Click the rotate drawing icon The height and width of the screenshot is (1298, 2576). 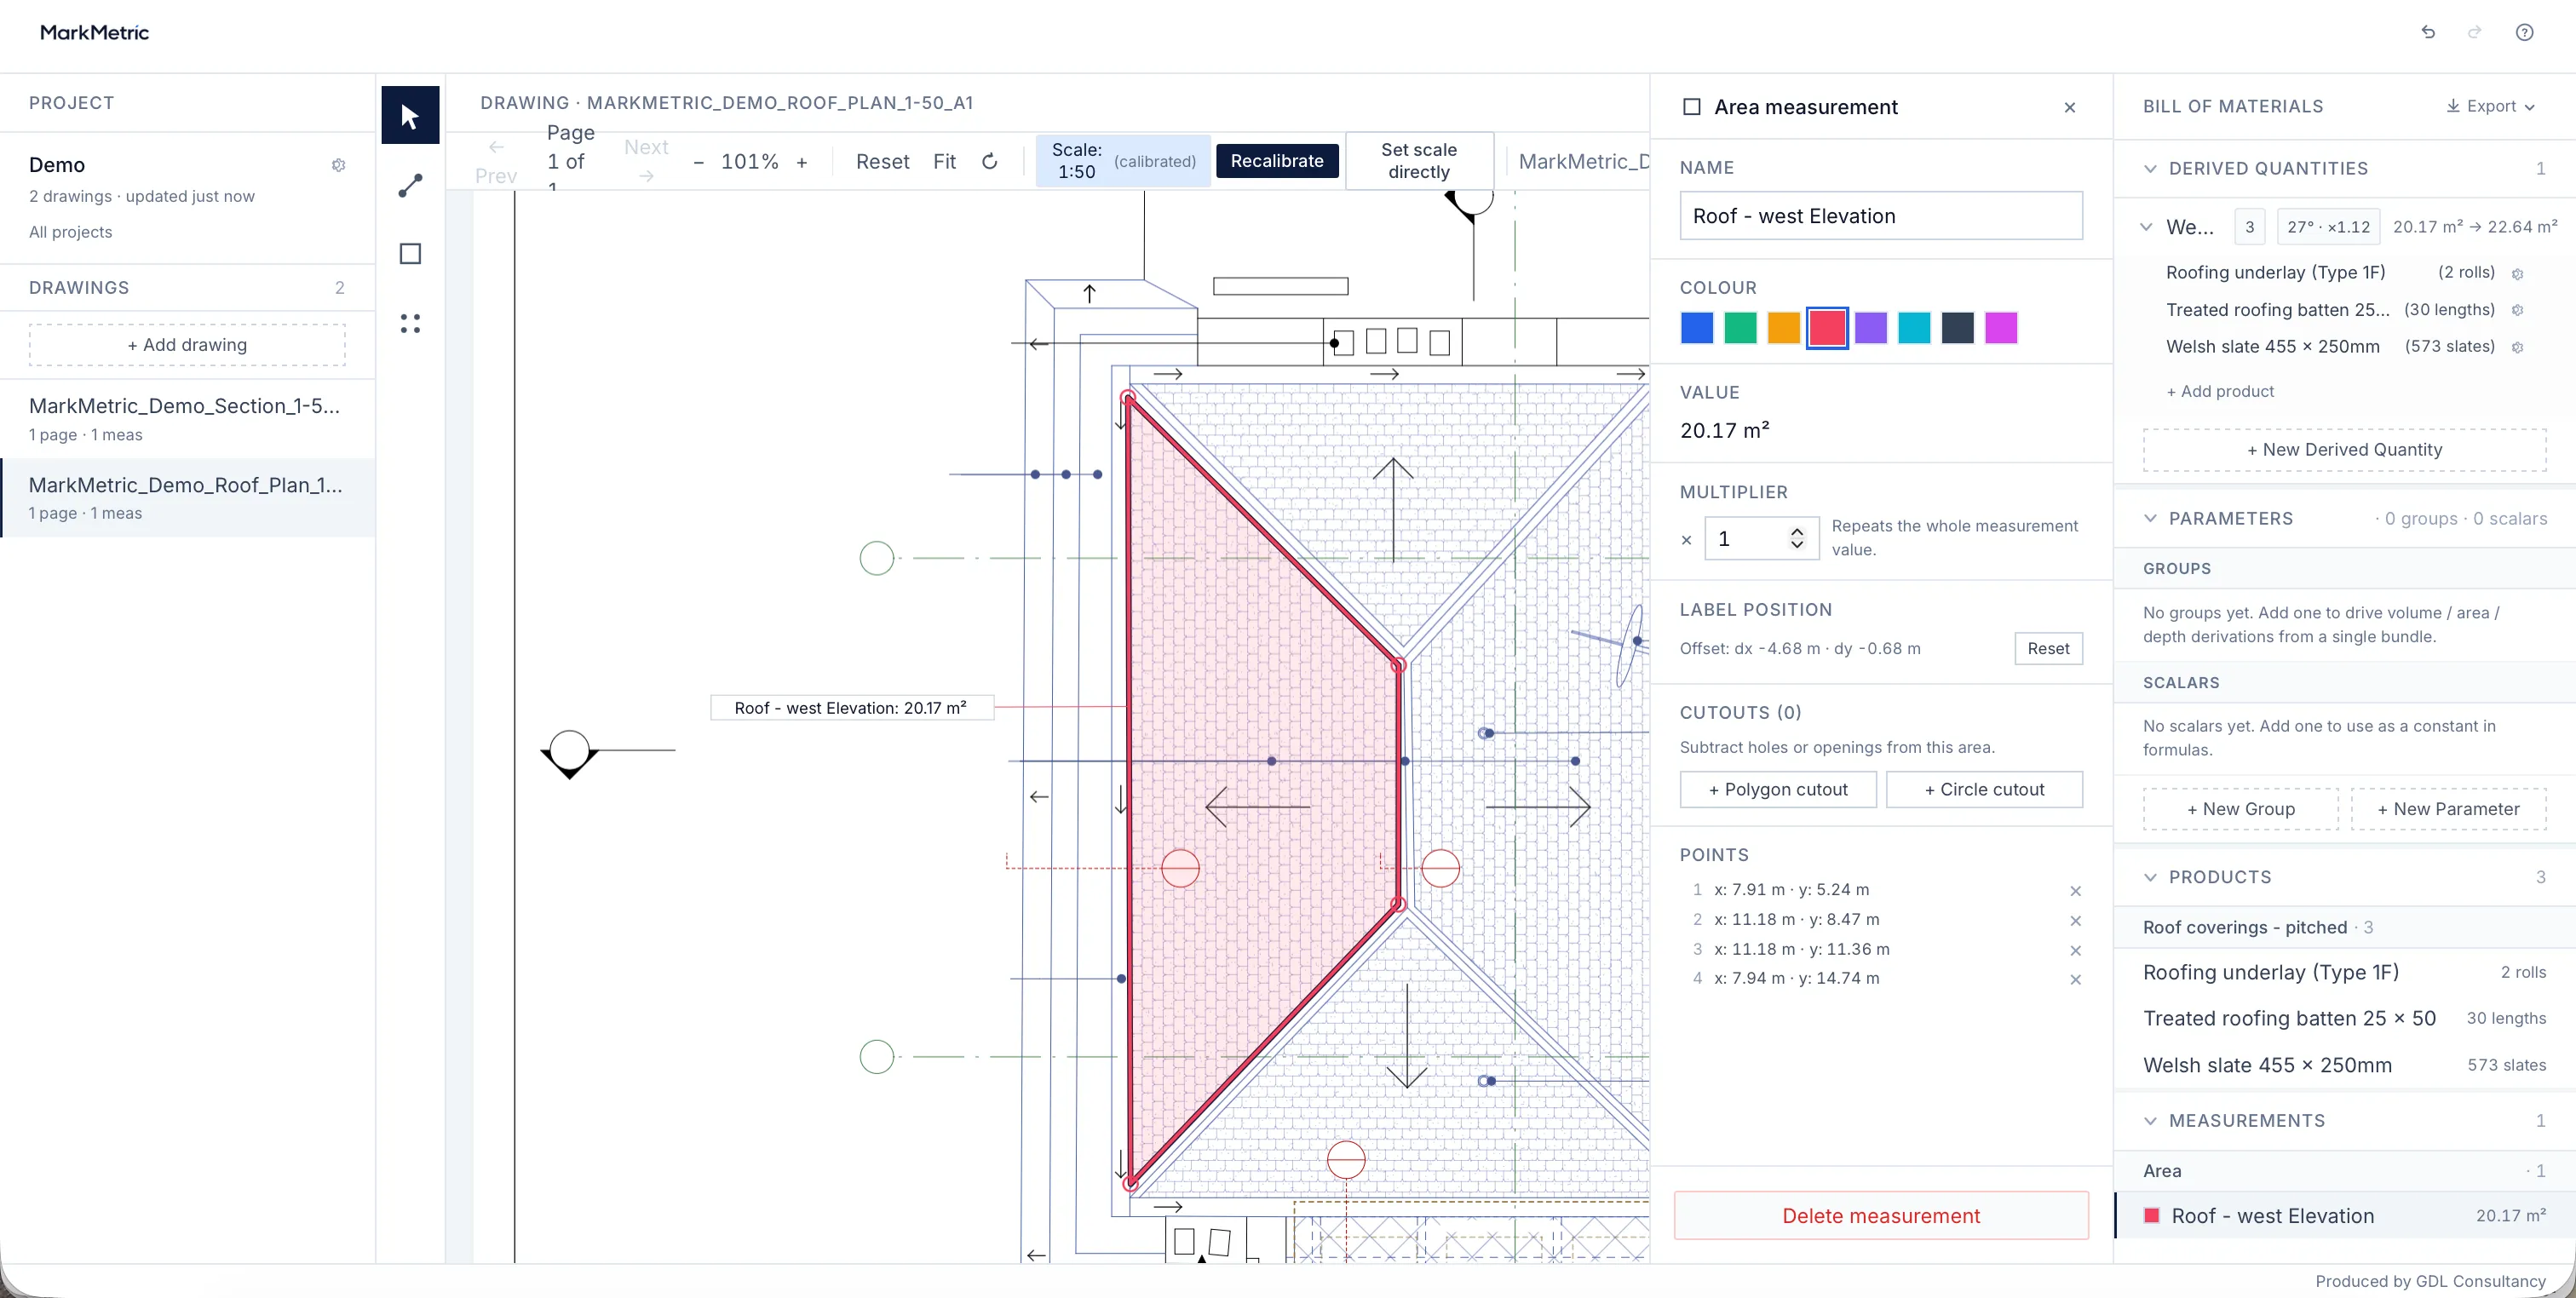click(989, 161)
